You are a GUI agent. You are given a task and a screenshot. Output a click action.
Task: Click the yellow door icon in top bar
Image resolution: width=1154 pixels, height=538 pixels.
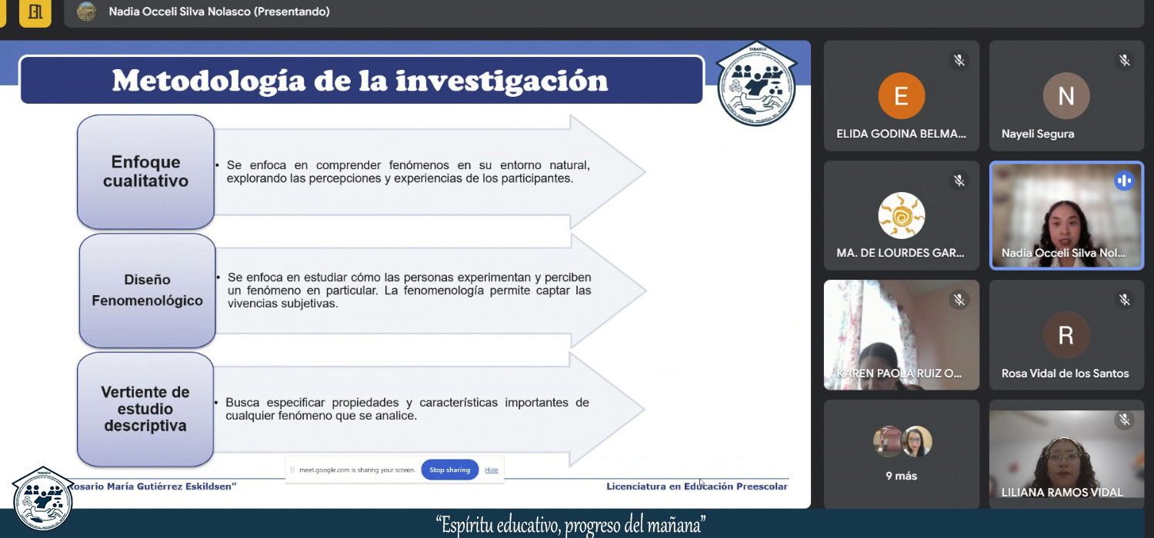[x=35, y=12]
